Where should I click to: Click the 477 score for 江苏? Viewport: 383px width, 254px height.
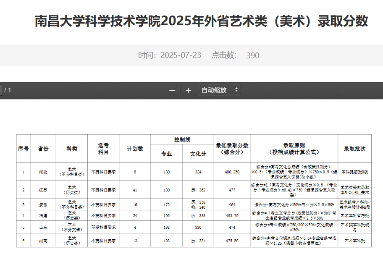pos(232,190)
